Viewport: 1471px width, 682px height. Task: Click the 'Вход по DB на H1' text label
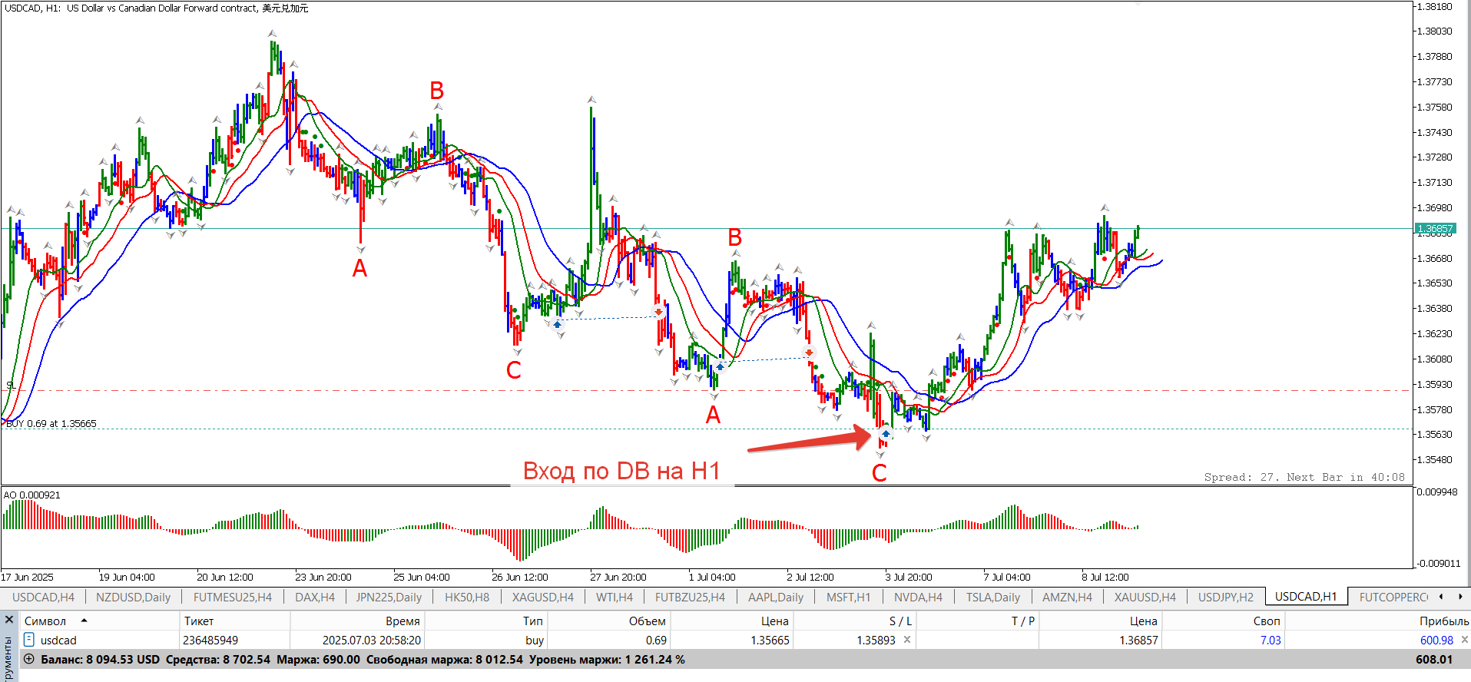point(621,470)
